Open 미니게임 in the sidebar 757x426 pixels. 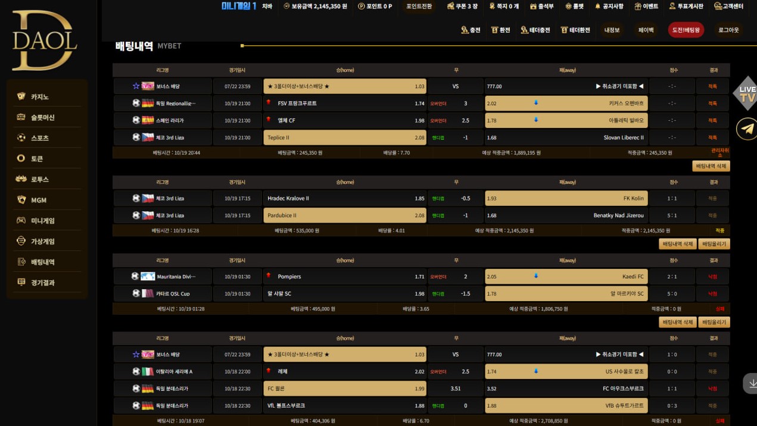(42, 221)
